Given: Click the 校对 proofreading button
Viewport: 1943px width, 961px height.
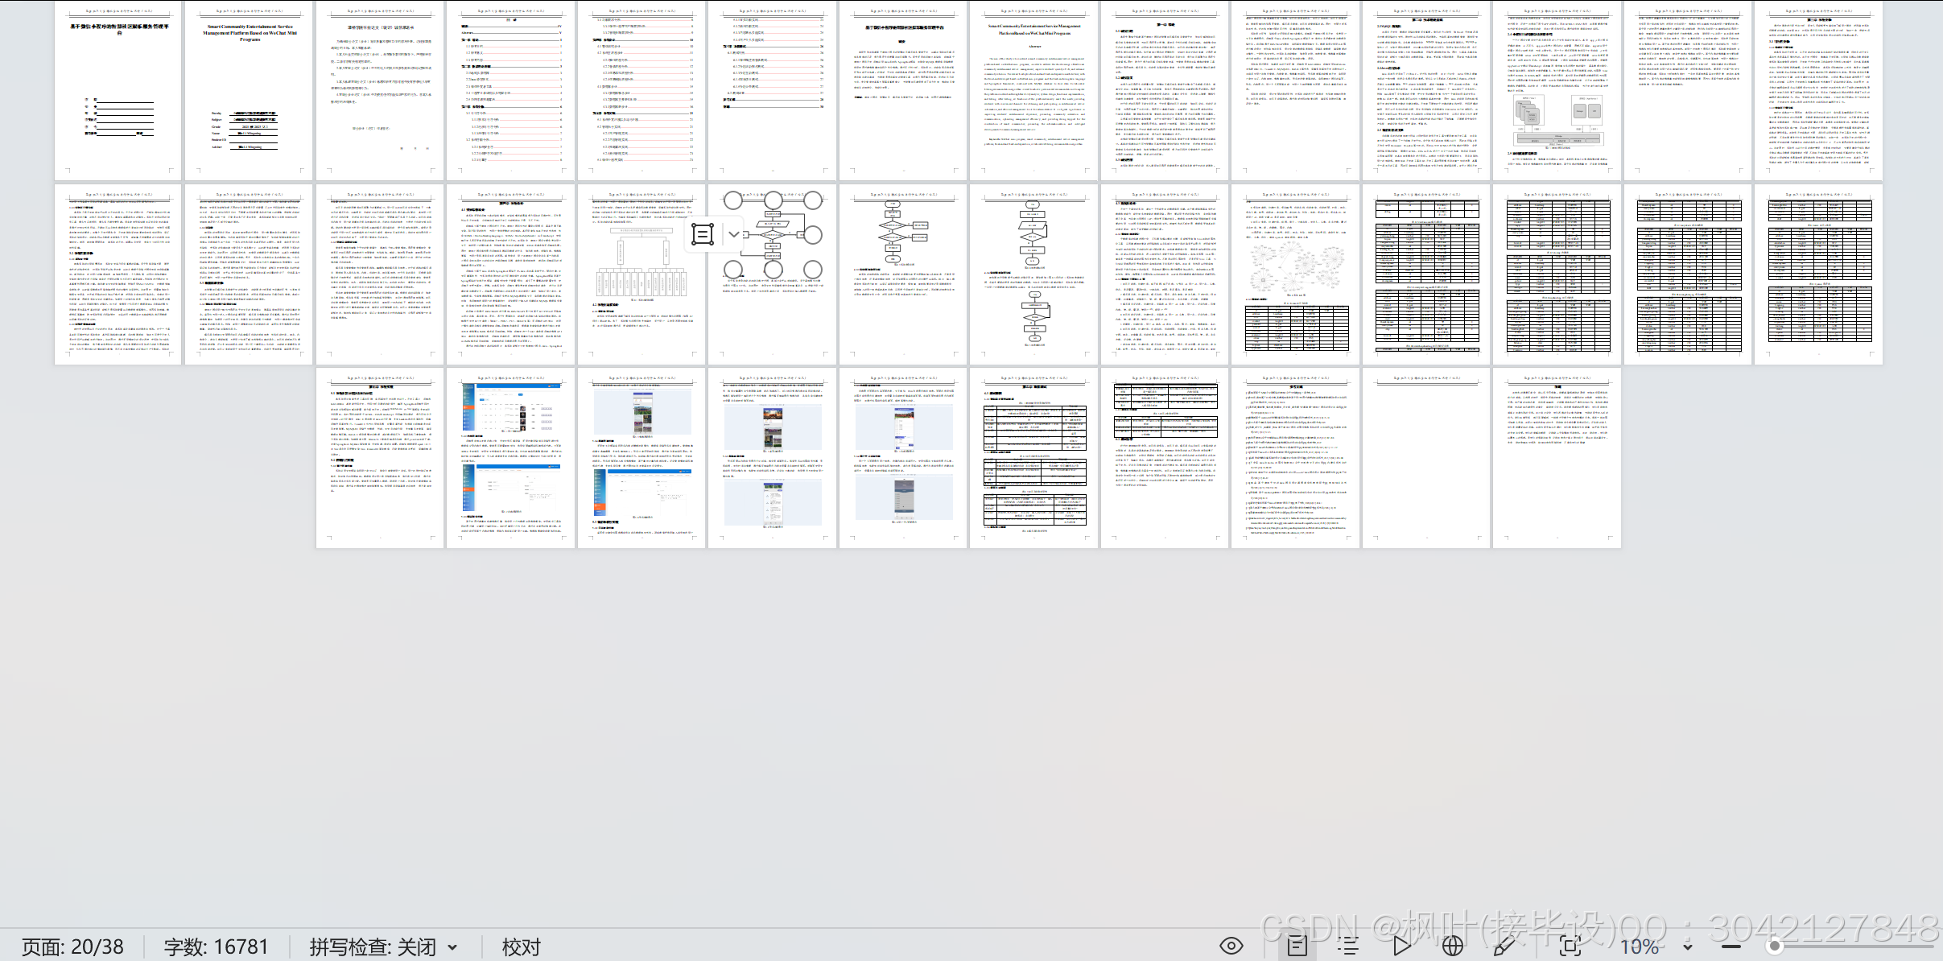Looking at the screenshot, I should [x=521, y=947].
